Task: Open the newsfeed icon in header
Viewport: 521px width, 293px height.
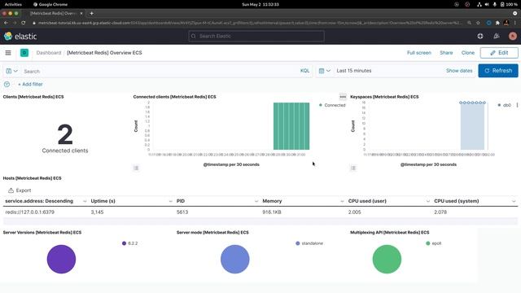Action: tap(497, 36)
